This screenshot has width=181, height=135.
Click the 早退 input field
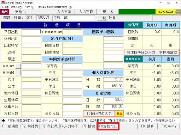coord(31,59)
